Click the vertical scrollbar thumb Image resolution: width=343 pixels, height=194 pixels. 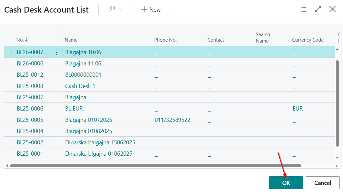(x=337, y=103)
